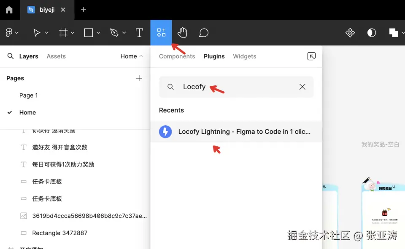Select layer 邀好友 得开盲盒次数
Image resolution: width=405 pixels, height=249 pixels.
[x=59, y=147]
